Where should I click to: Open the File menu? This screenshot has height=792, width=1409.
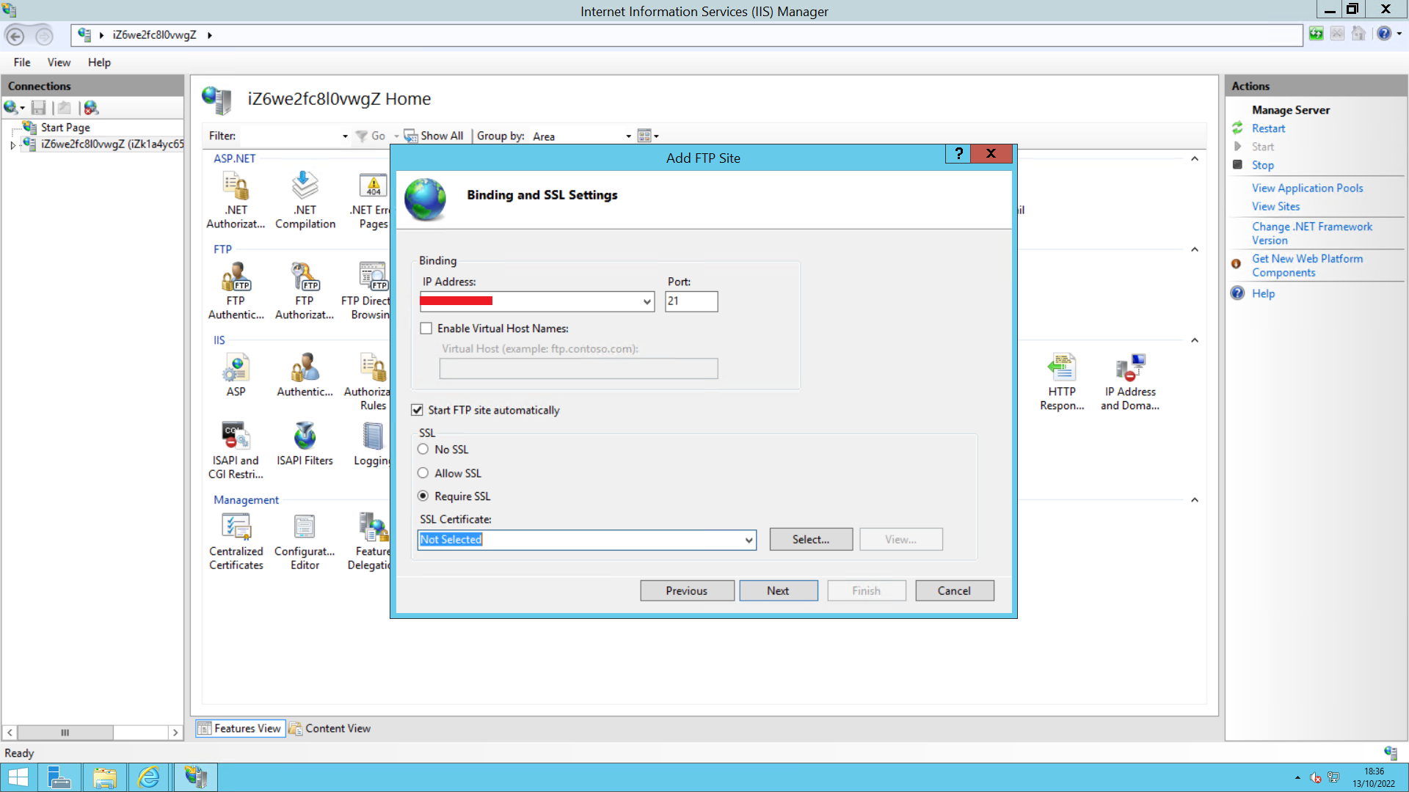click(x=22, y=62)
